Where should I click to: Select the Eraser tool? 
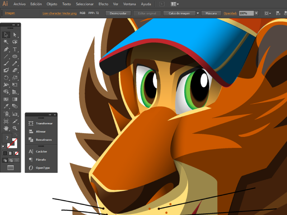[15, 71]
